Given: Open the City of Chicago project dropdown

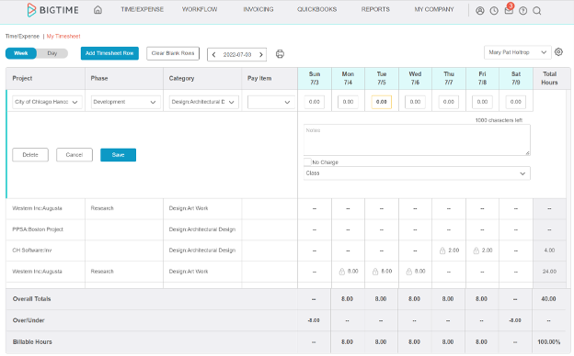Looking at the screenshot, I should [x=47, y=102].
